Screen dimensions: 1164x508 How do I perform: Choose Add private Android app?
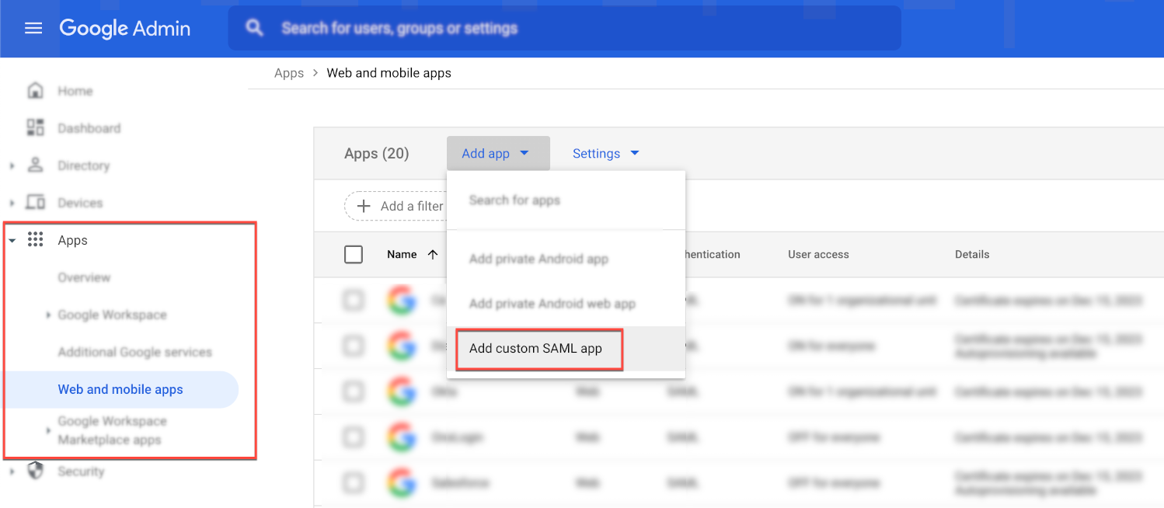[x=538, y=259]
